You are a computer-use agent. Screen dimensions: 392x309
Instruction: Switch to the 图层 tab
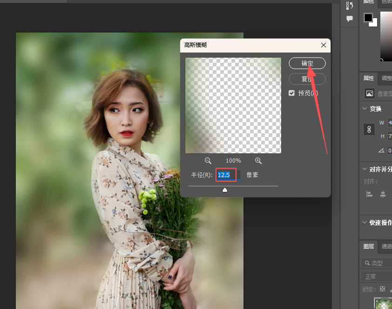pos(369,246)
